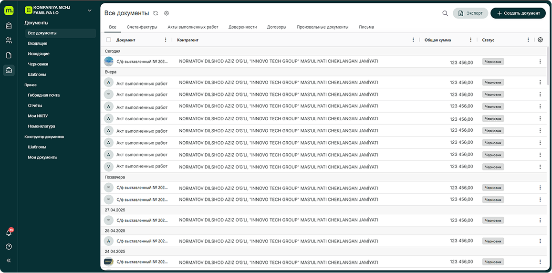Click the Создать документ button
The image size is (552, 273).
(518, 13)
